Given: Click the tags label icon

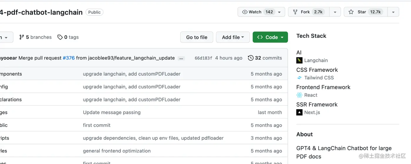Looking at the screenshot, I should pyautogui.click(x=60, y=37).
